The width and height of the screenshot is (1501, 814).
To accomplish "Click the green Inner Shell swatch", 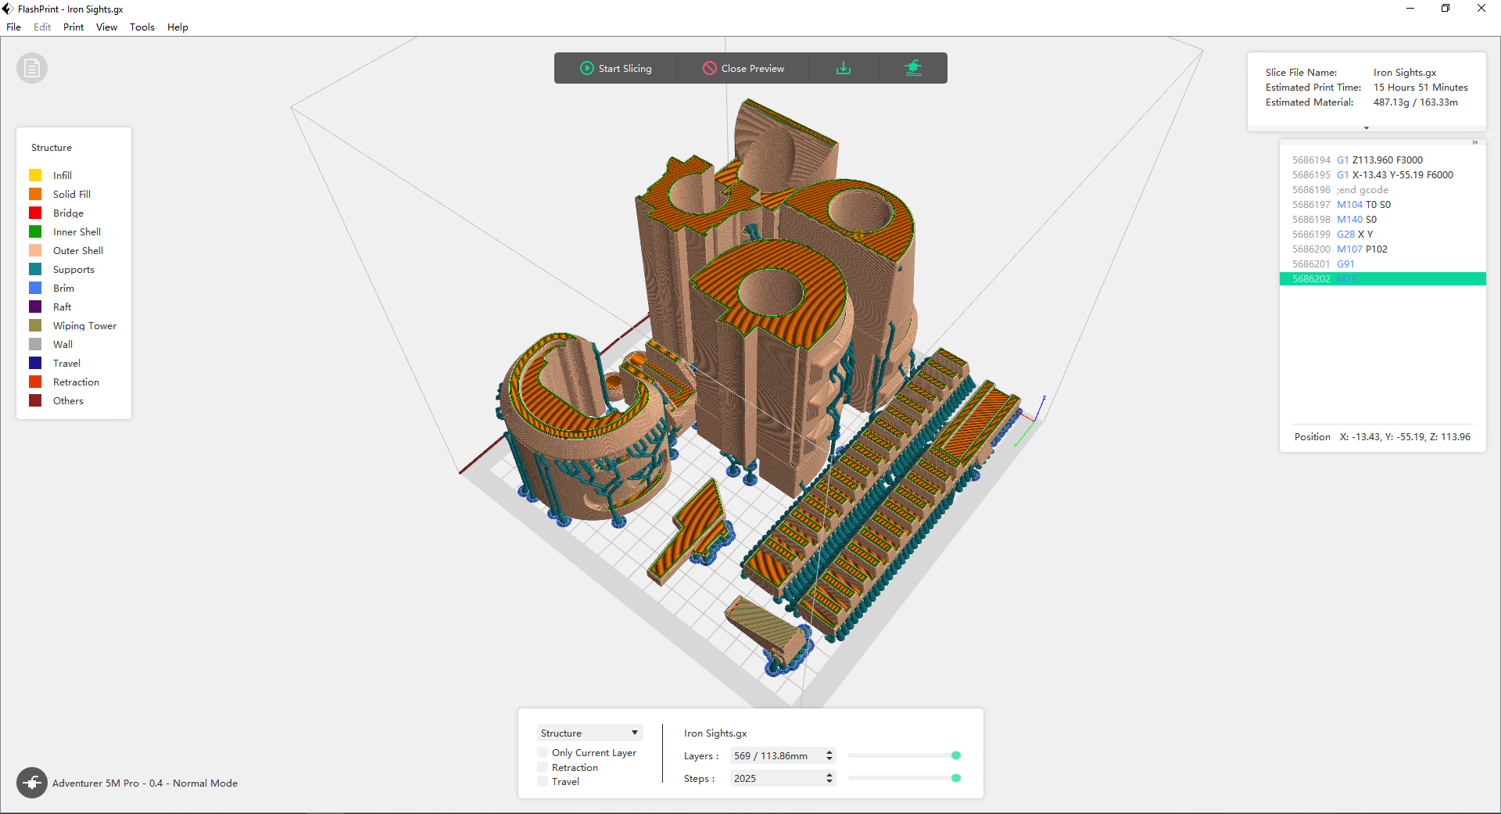I will tap(35, 231).
